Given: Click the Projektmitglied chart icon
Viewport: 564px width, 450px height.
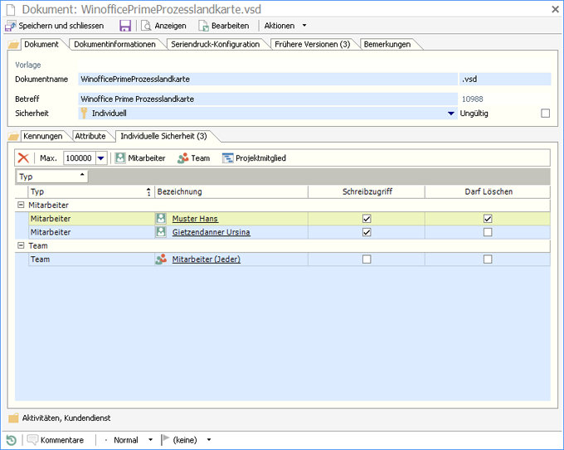Looking at the screenshot, I should [x=227, y=158].
